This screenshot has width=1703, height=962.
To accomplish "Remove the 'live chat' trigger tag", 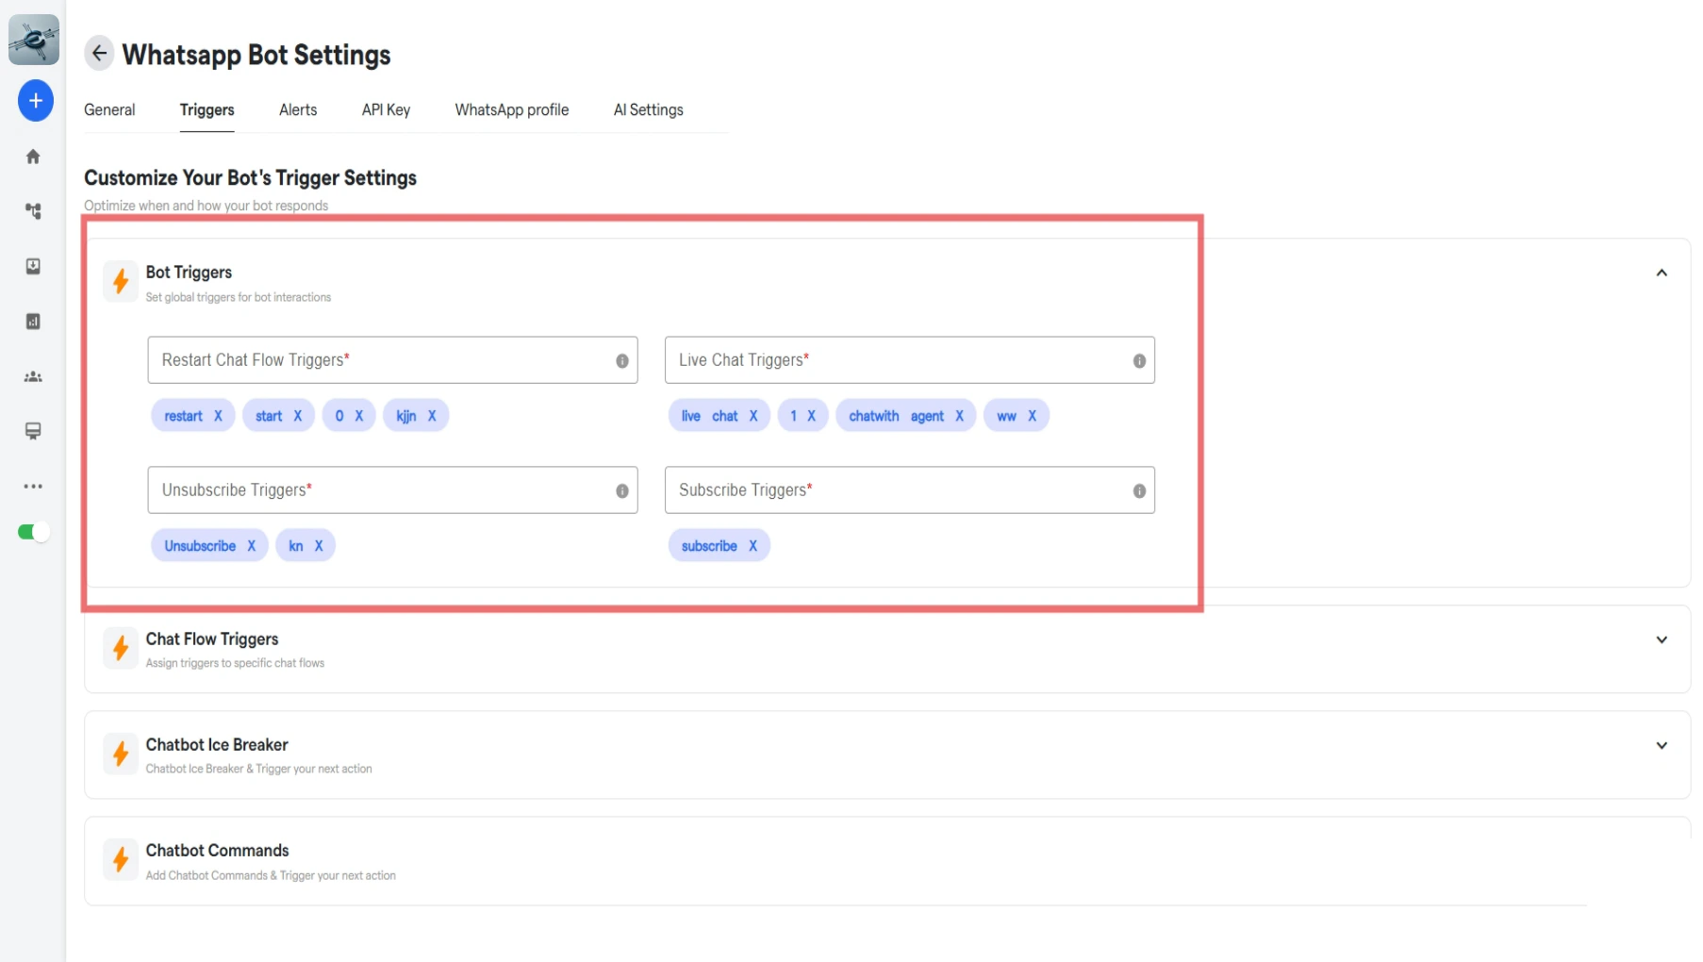I will 753,416.
